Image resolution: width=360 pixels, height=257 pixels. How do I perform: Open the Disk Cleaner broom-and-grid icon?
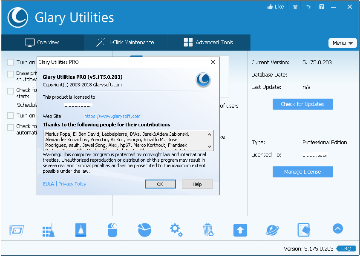[x=49, y=230]
